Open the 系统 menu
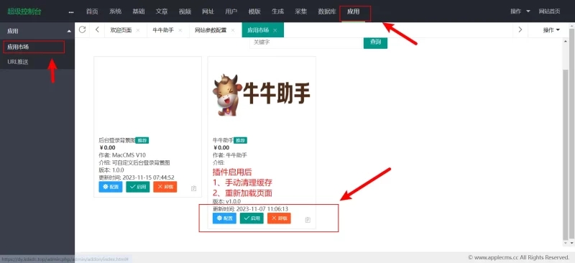 click(x=115, y=11)
